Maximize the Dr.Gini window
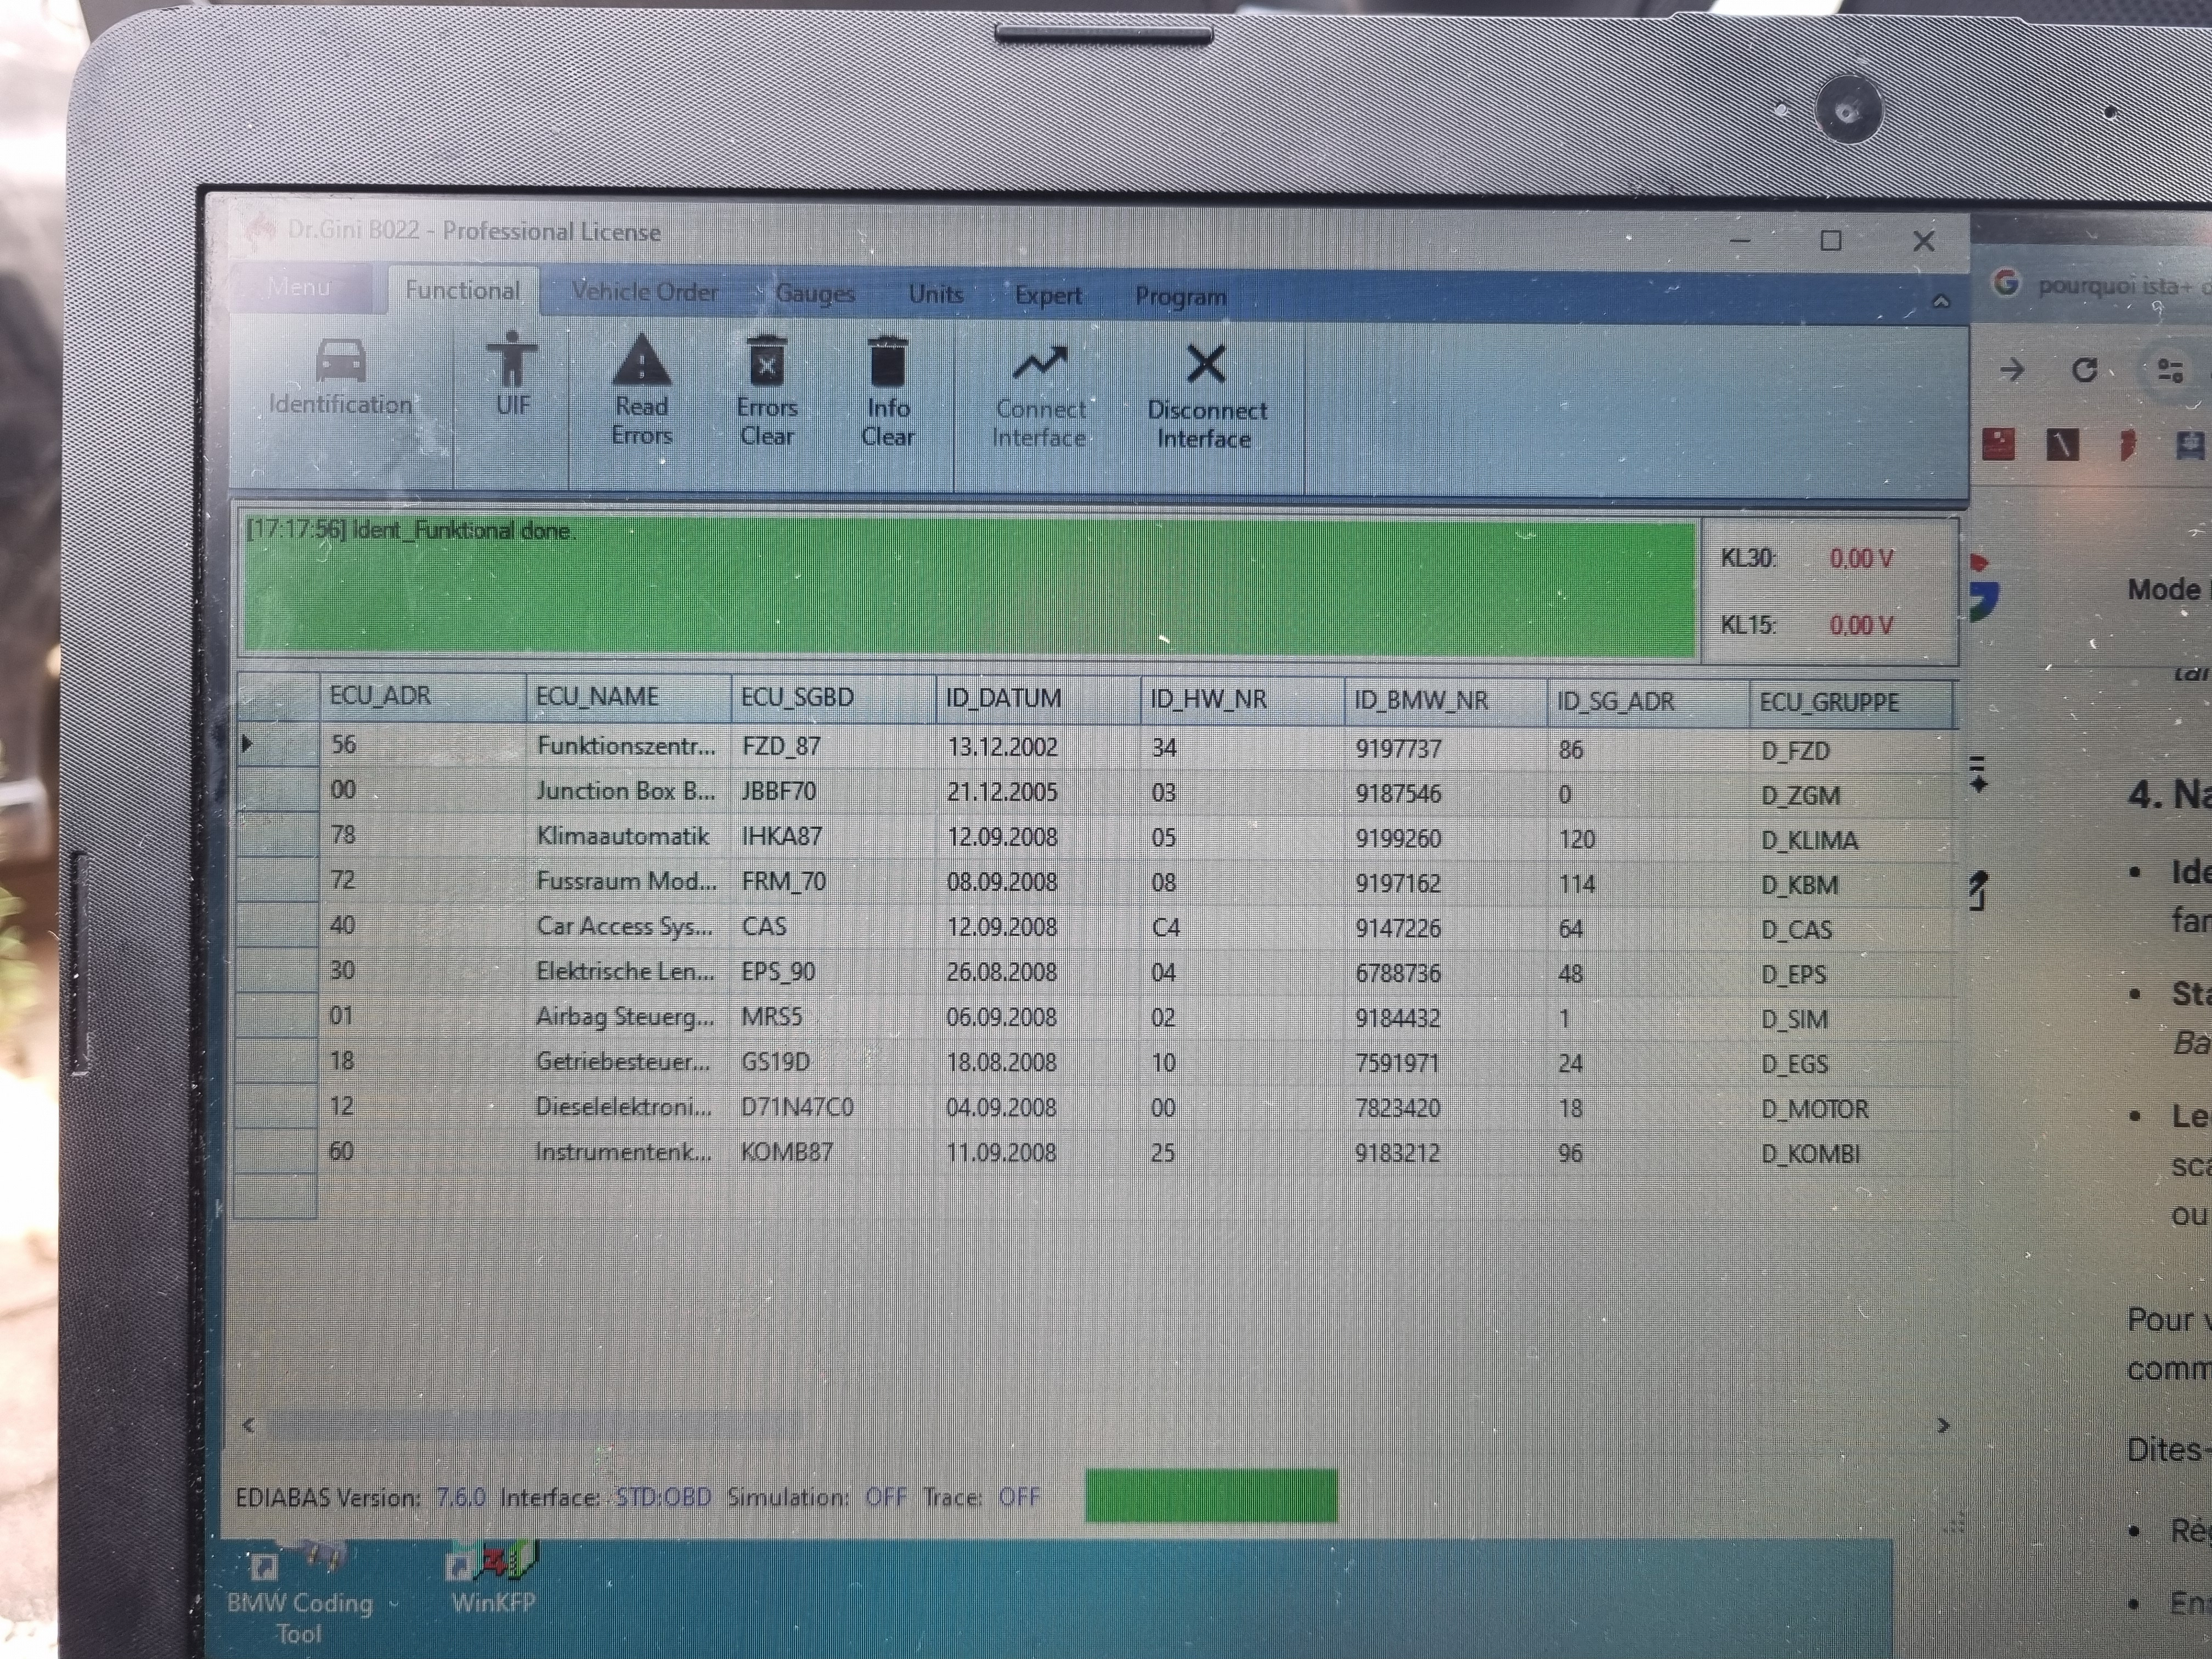The image size is (2212, 1659). pyautogui.click(x=1831, y=240)
